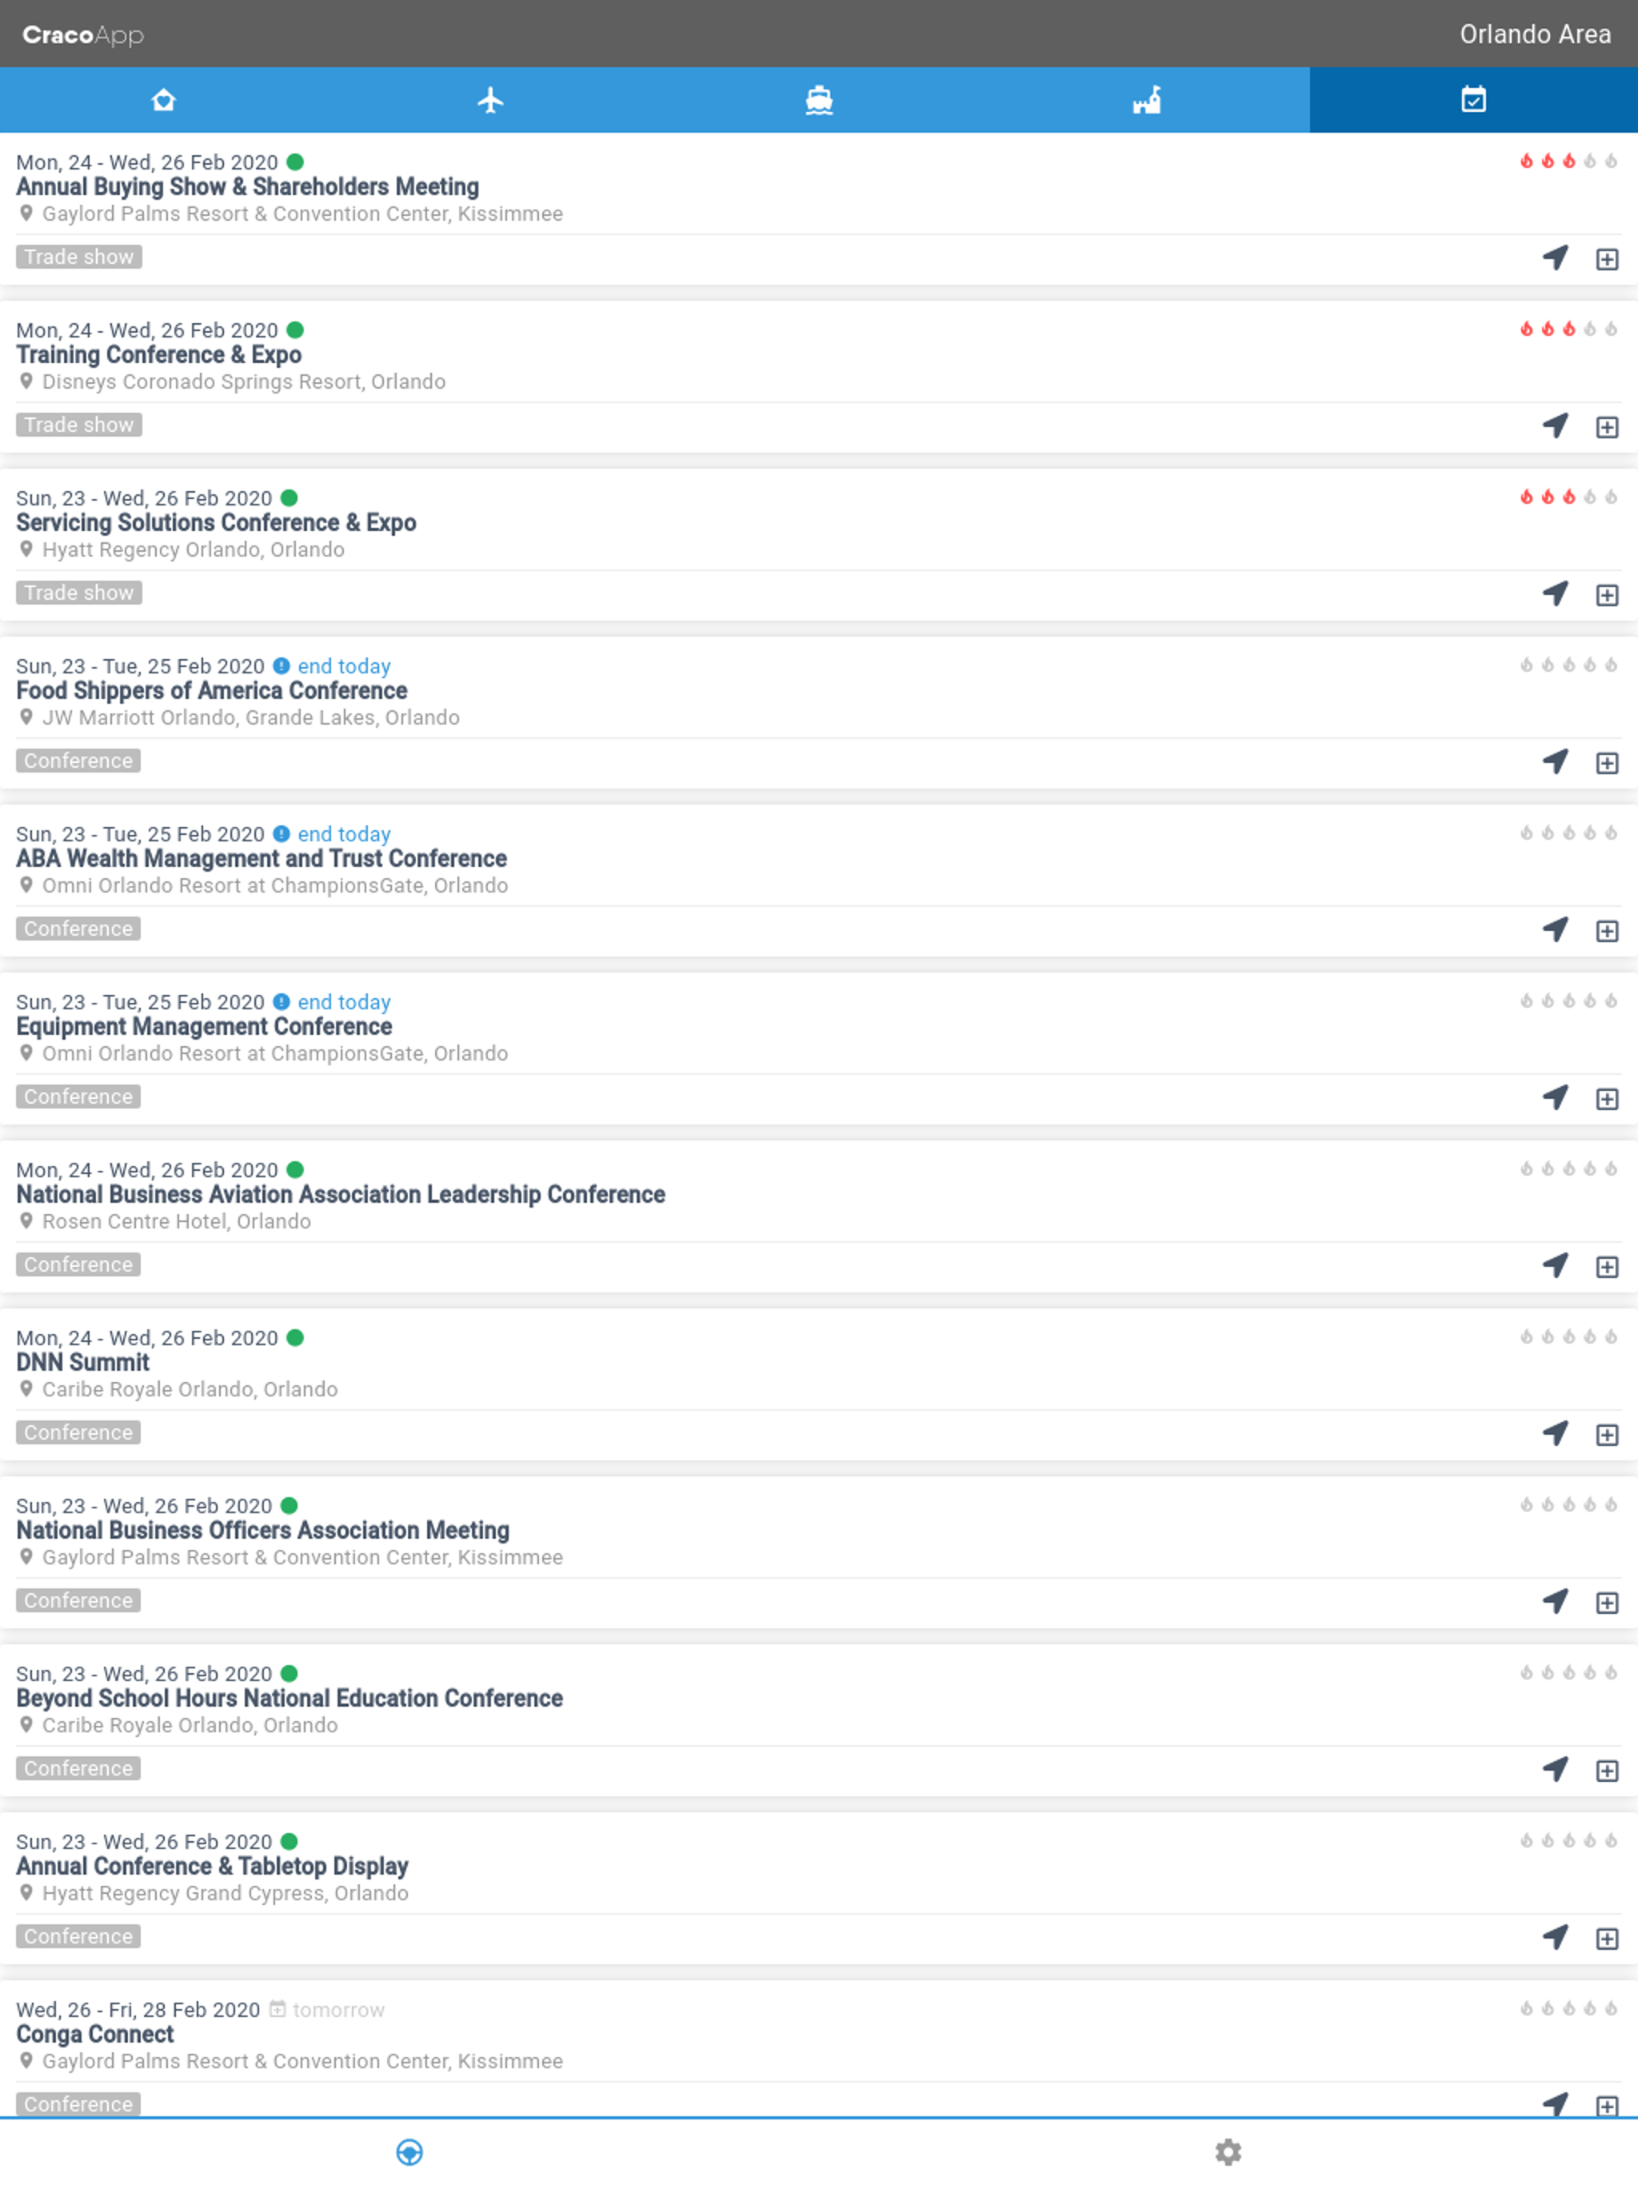Click the 'end today' link on Food Shippers

[343, 665]
